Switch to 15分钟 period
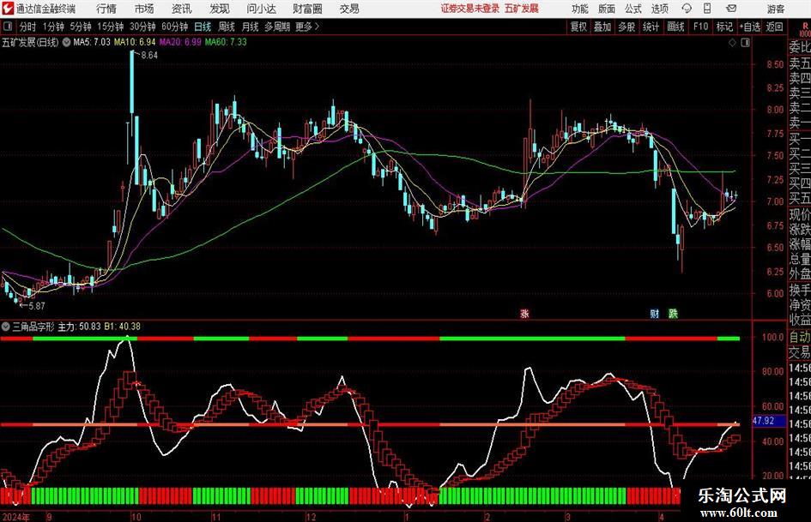Viewport: 811px width, 522px height. [110, 27]
